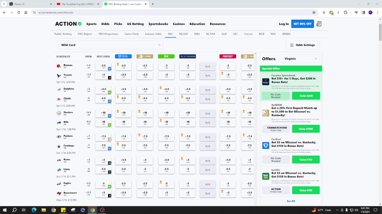Image resolution: width=382 pixels, height=214 pixels.
Task: Reload the page in Chrome
Action: point(19,12)
